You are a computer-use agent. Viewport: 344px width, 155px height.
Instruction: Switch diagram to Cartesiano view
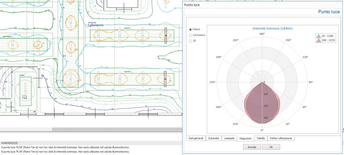[x=190, y=35]
